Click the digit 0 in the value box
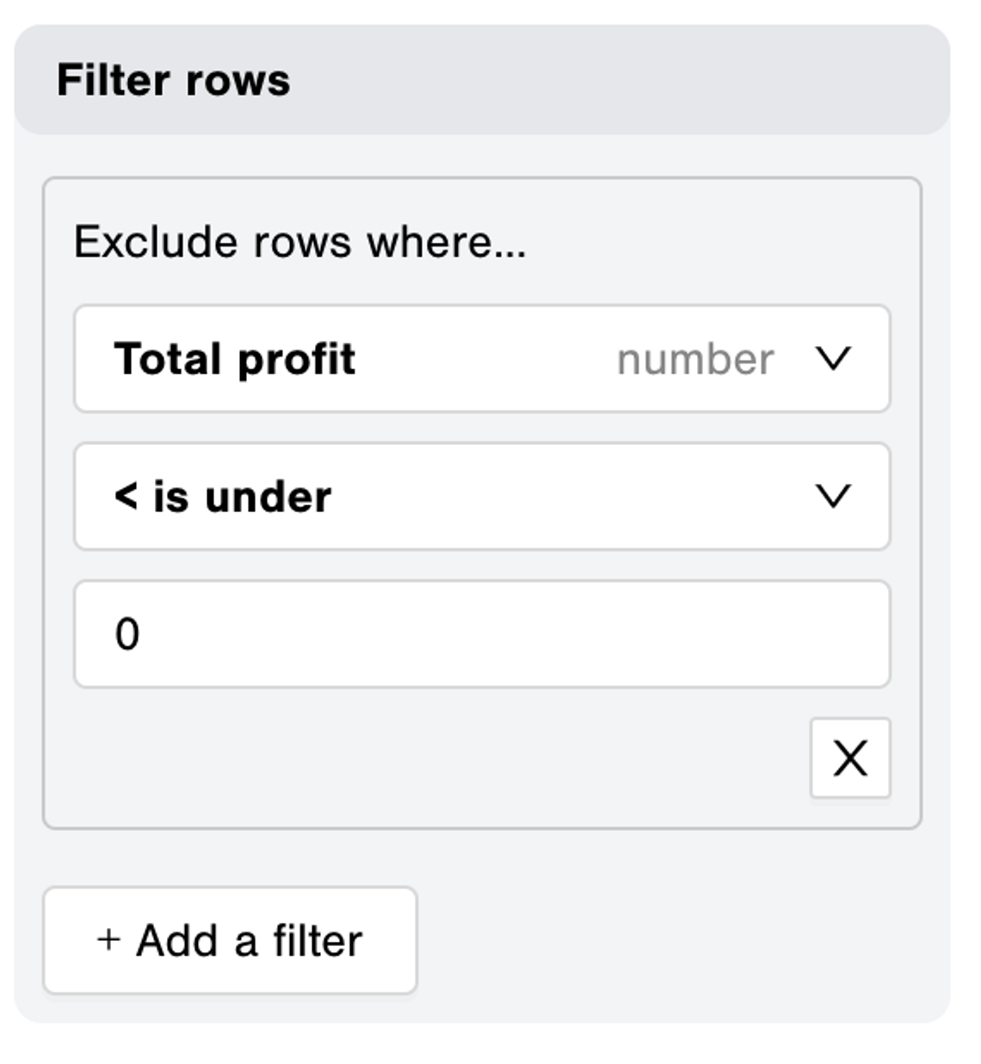981x1064 pixels. pos(127,634)
